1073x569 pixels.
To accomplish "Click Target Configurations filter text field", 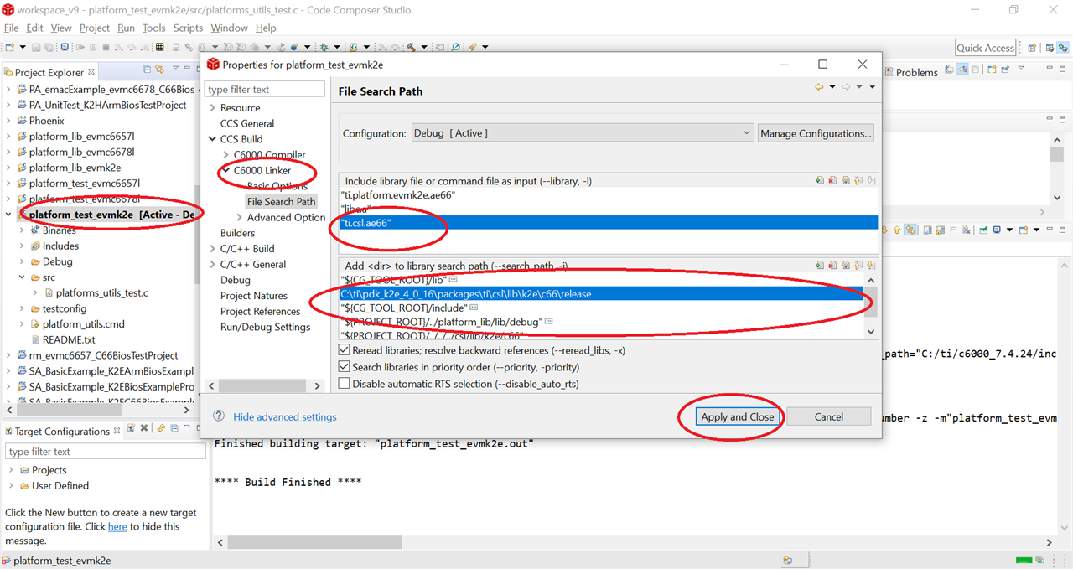I will tap(105, 451).
